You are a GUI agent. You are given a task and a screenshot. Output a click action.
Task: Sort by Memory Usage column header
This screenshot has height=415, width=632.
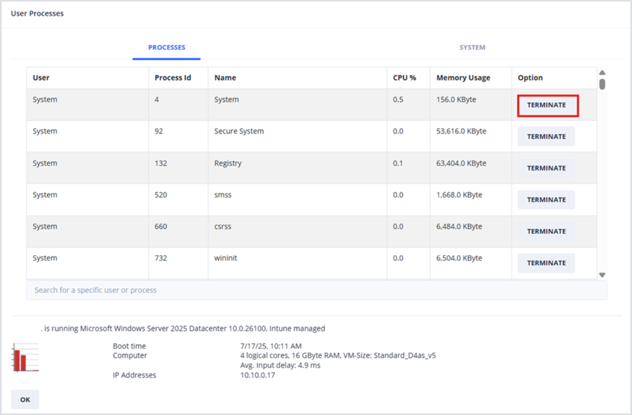[x=463, y=78]
